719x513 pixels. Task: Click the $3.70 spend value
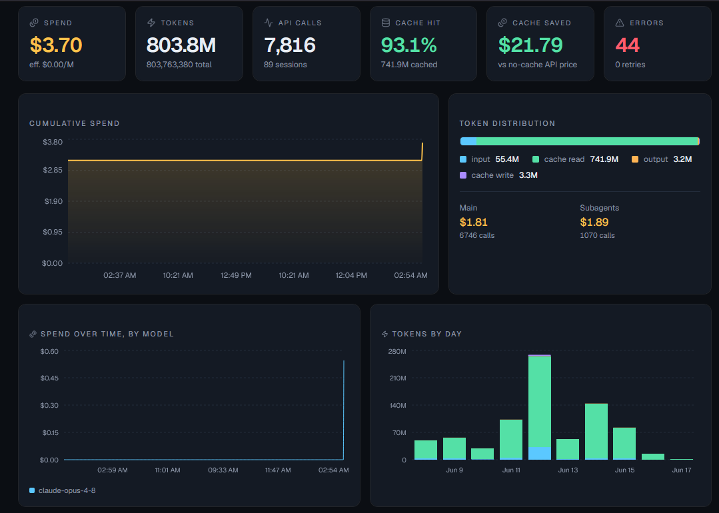click(x=56, y=45)
